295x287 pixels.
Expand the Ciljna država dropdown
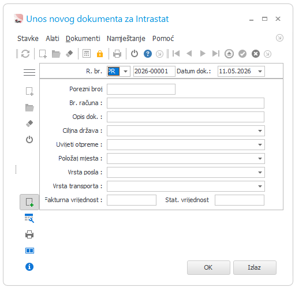click(260, 131)
